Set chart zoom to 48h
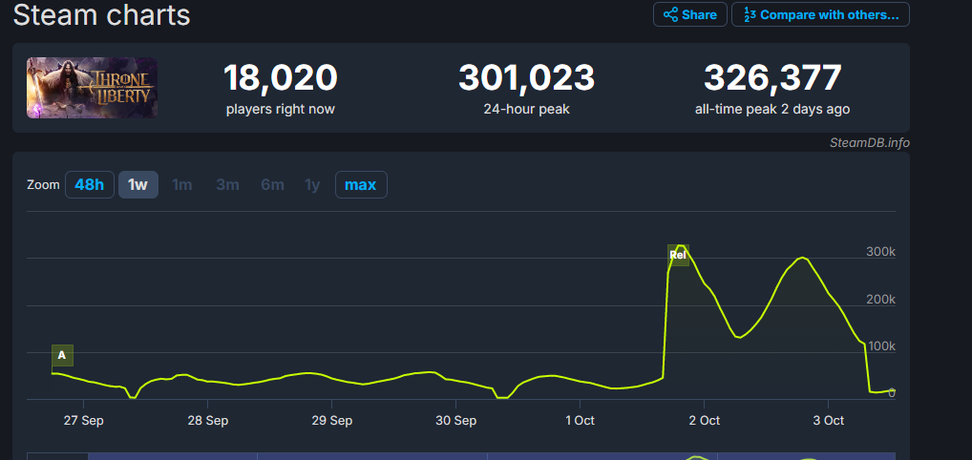 click(x=89, y=184)
